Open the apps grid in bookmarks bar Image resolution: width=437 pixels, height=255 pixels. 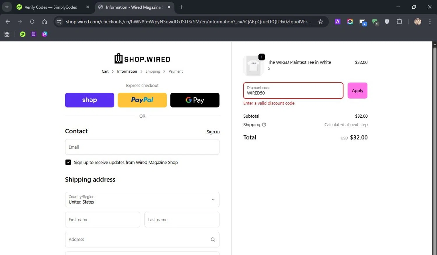coord(7,34)
